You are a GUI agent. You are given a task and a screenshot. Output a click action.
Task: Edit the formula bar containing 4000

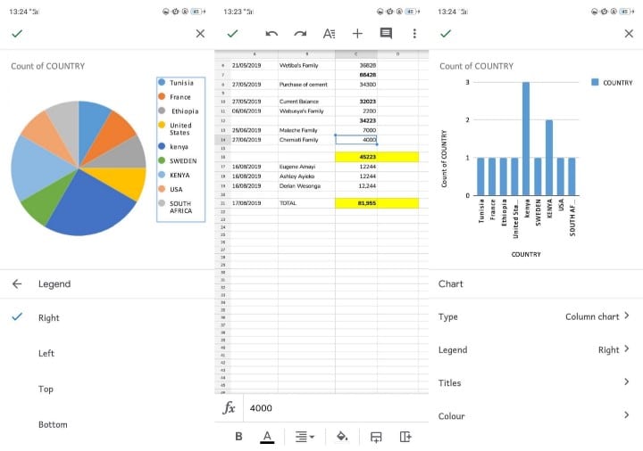click(x=336, y=408)
